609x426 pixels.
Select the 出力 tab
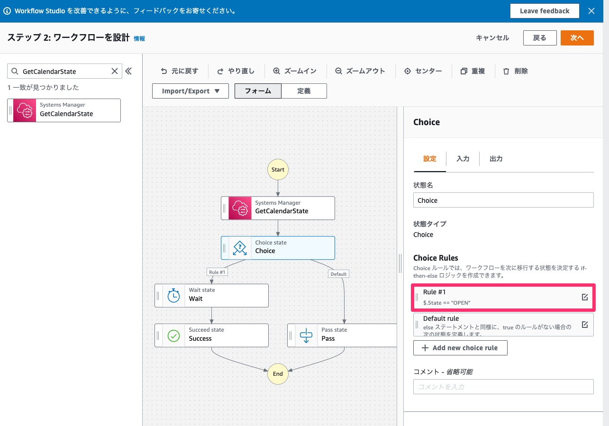pyautogui.click(x=496, y=159)
